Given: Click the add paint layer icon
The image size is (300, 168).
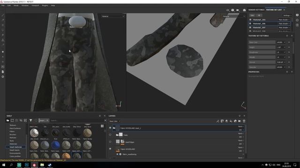Looking at the screenshot, I should 226,121.
